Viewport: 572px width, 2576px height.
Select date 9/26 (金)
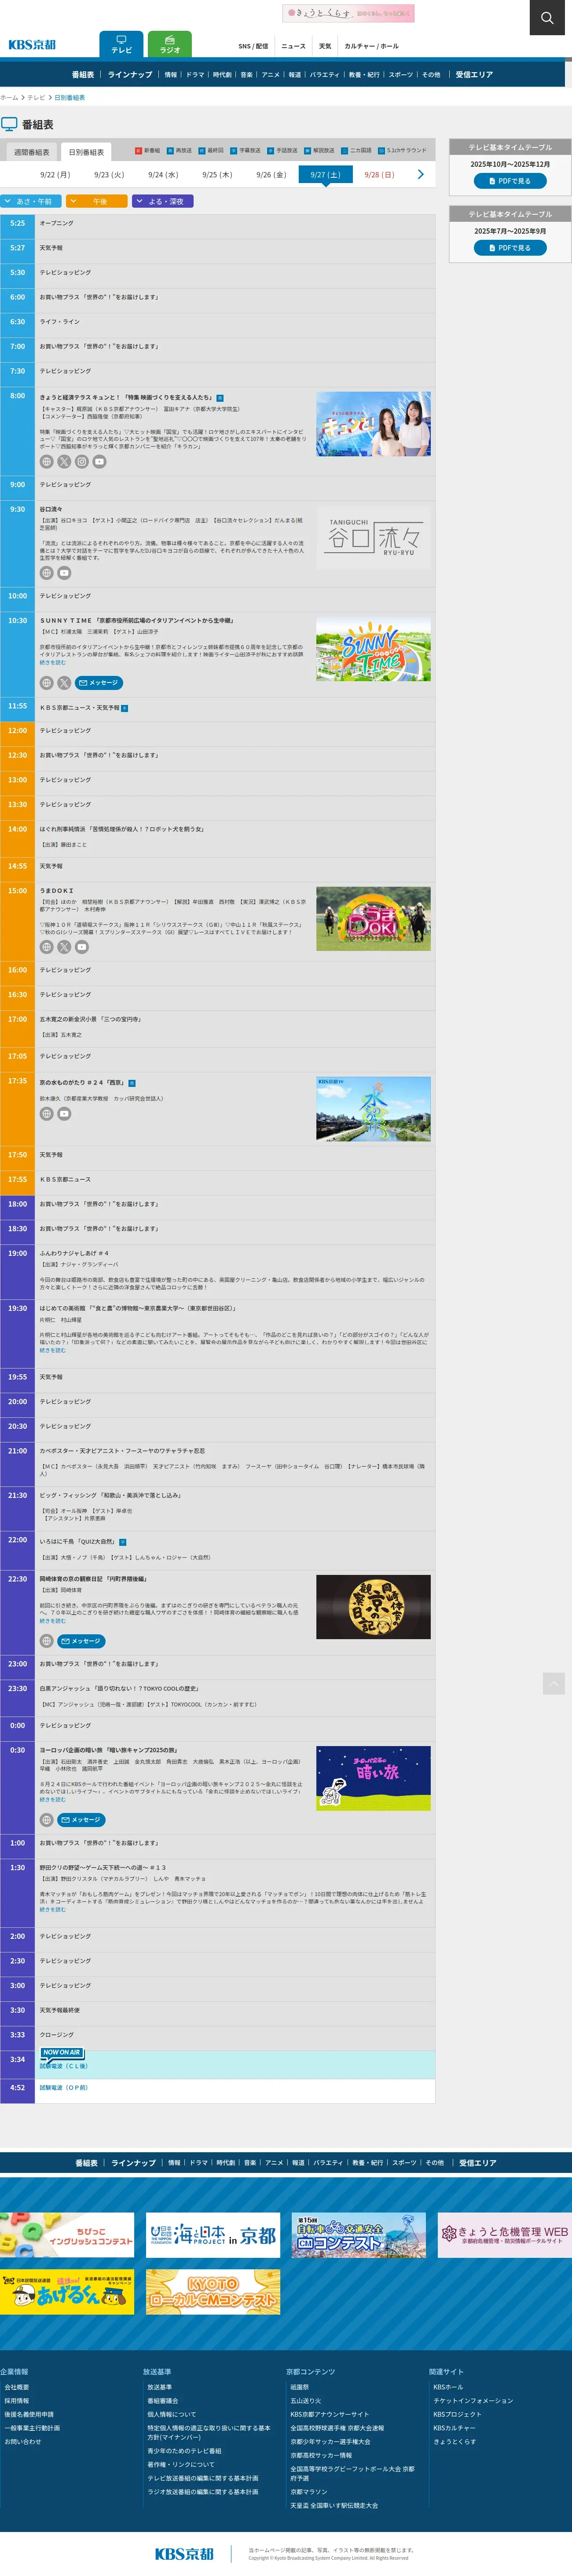(271, 174)
